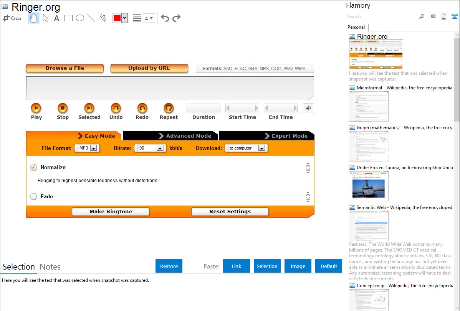The image size is (460, 311).
Task: Expand the Fade section expander
Action: tap(308, 197)
